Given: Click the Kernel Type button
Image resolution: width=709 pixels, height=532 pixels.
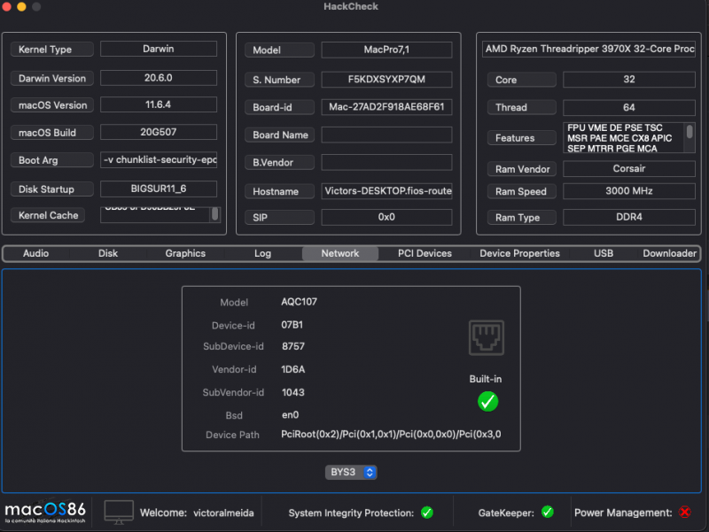Looking at the screenshot, I should 51,50.
